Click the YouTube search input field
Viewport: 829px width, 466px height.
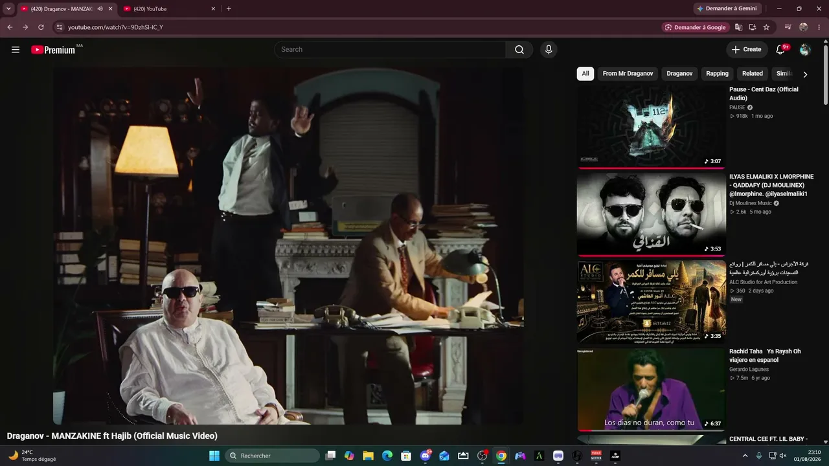tap(390, 50)
